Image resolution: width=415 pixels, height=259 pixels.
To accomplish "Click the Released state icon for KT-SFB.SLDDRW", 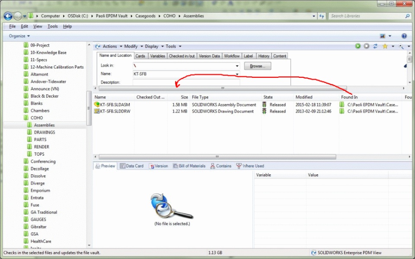I will [265, 111].
